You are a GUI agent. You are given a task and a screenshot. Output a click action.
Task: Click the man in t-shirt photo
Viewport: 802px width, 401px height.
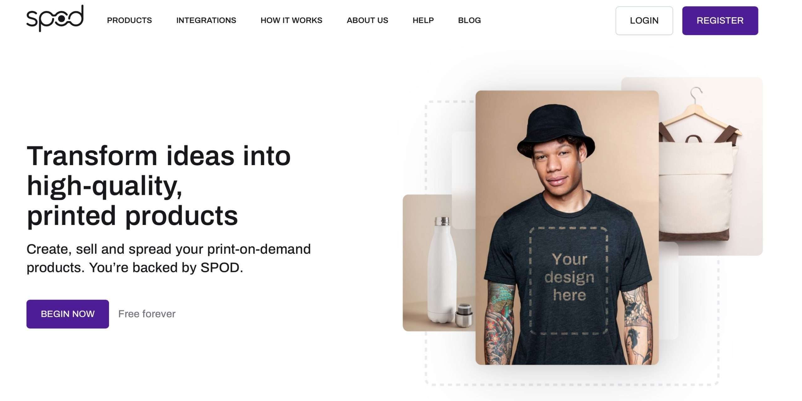567,227
